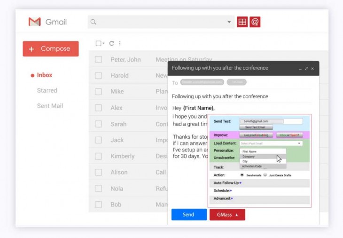Select Bob's email checkbox
This screenshot has width=343, height=238.
(x=99, y=205)
